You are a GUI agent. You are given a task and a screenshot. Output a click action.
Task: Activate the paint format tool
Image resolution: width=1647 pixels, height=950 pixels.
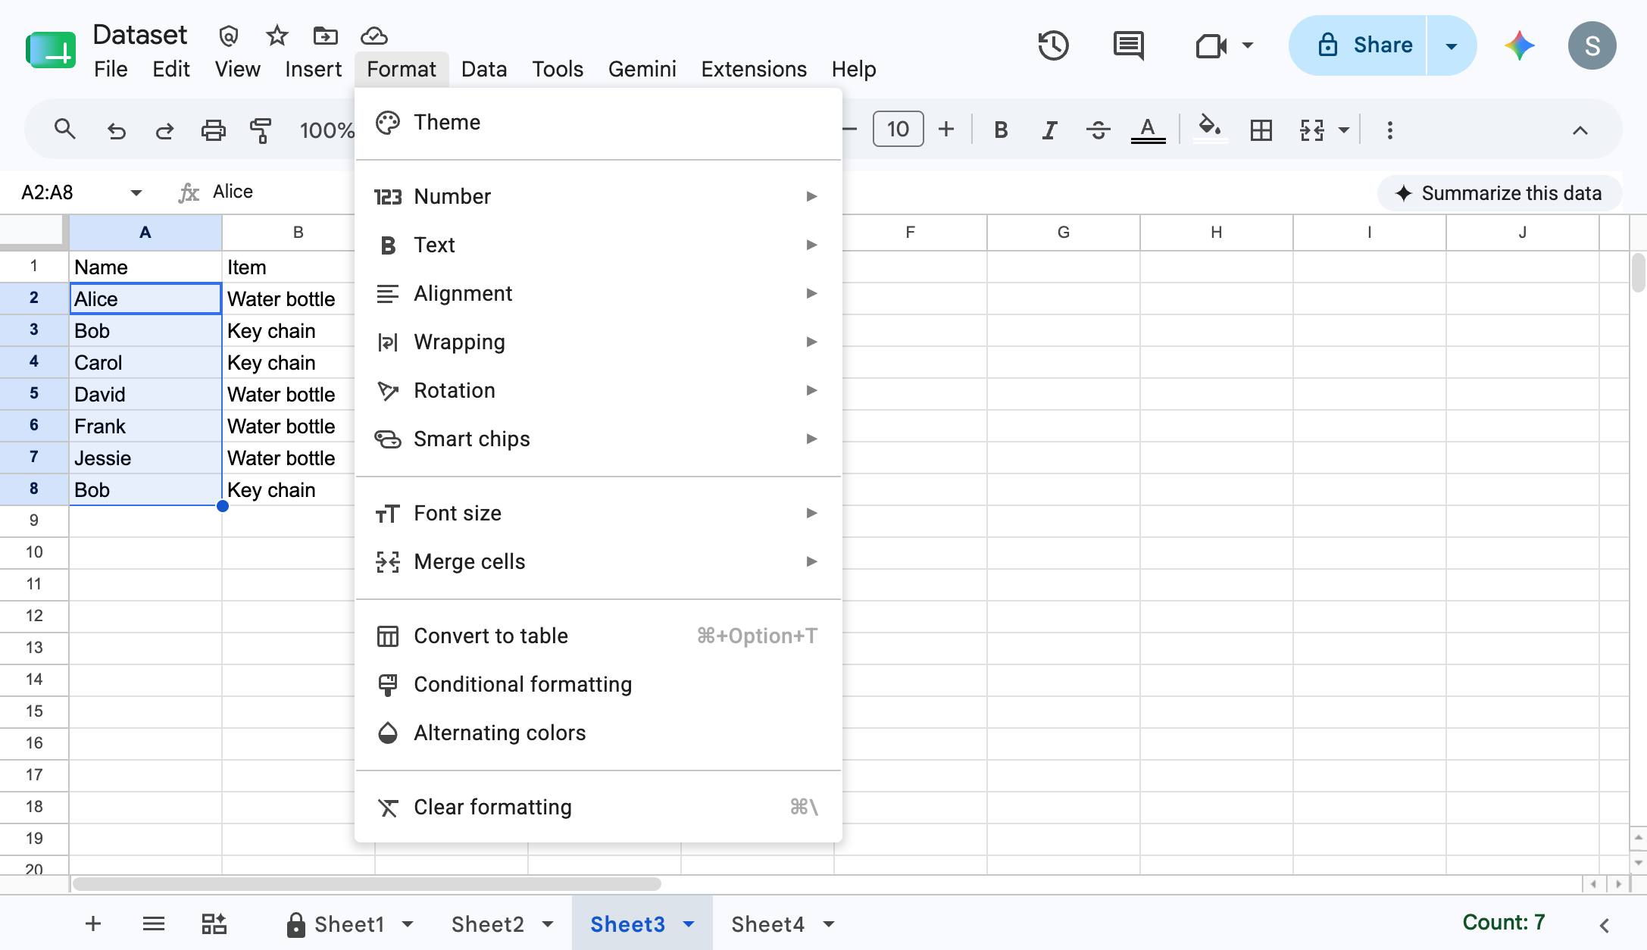click(x=261, y=130)
